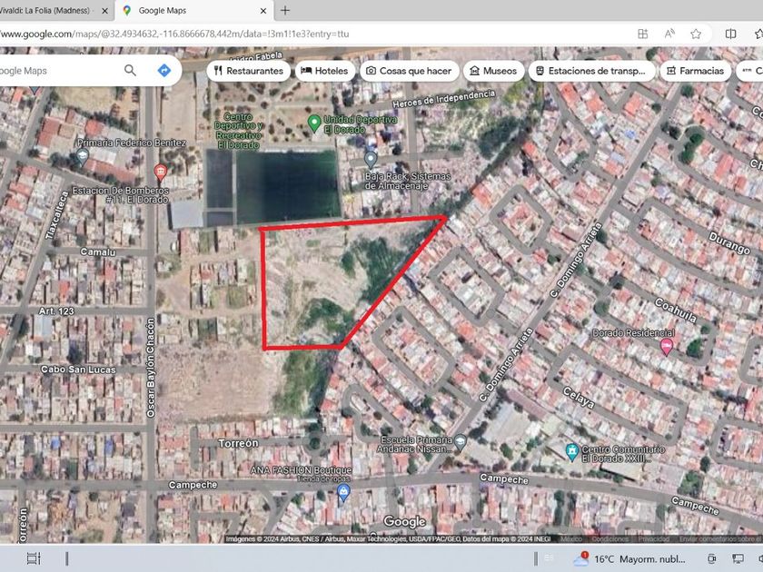The image size is (763, 572).
Task: Click the Task View icon on taskbar
Action: (34, 558)
